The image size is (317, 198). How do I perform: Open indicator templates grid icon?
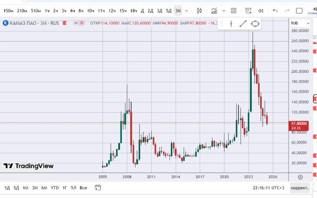tap(233, 11)
